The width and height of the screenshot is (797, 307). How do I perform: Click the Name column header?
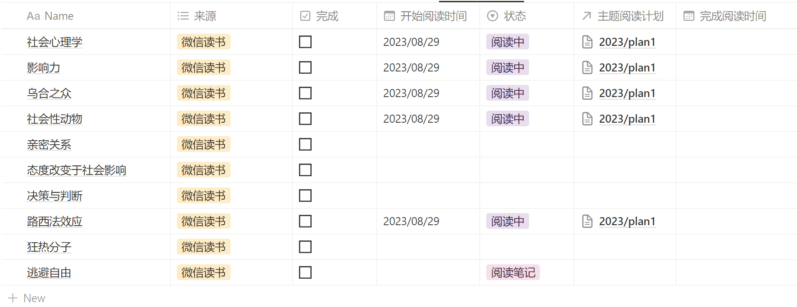pyautogui.click(x=50, y=16)
